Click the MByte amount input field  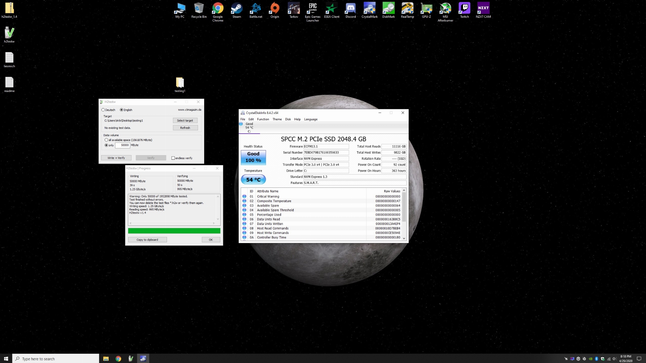tap(122, 145)
